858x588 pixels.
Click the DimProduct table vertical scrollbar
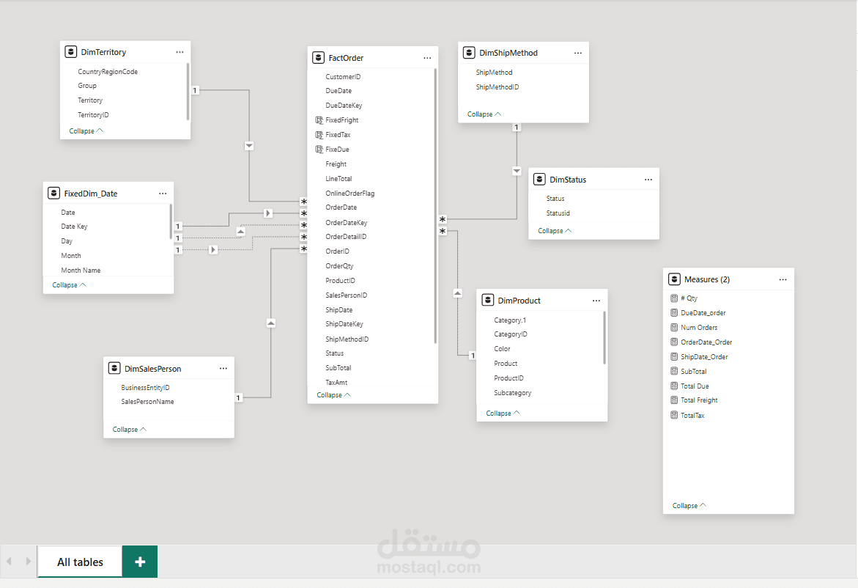coord(604,337)
